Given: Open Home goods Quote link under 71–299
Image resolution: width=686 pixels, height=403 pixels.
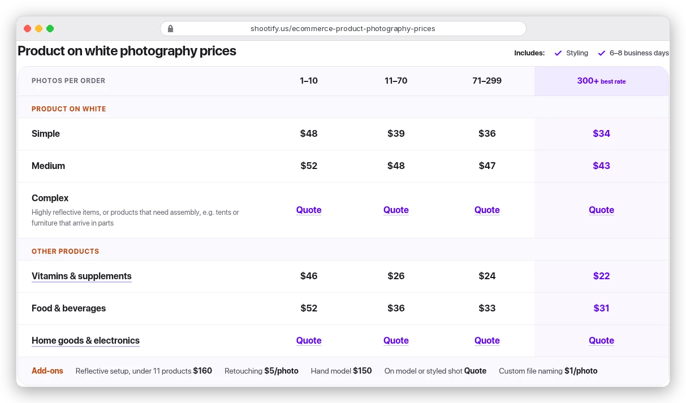Looking at the screenshot, I should point(487,340).
